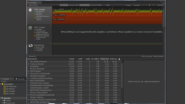Toggle the Record button
The width and height of the screenshot is (185, 104).
click(64, 5)
